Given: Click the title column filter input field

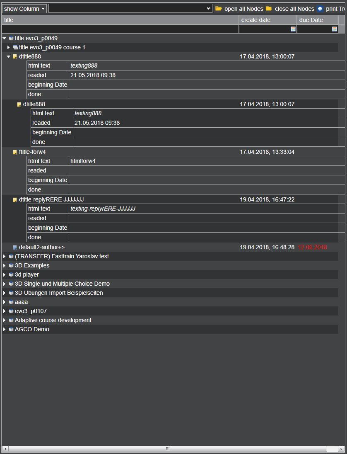Looking at the screenshot, I should click(x=120, y=29).
